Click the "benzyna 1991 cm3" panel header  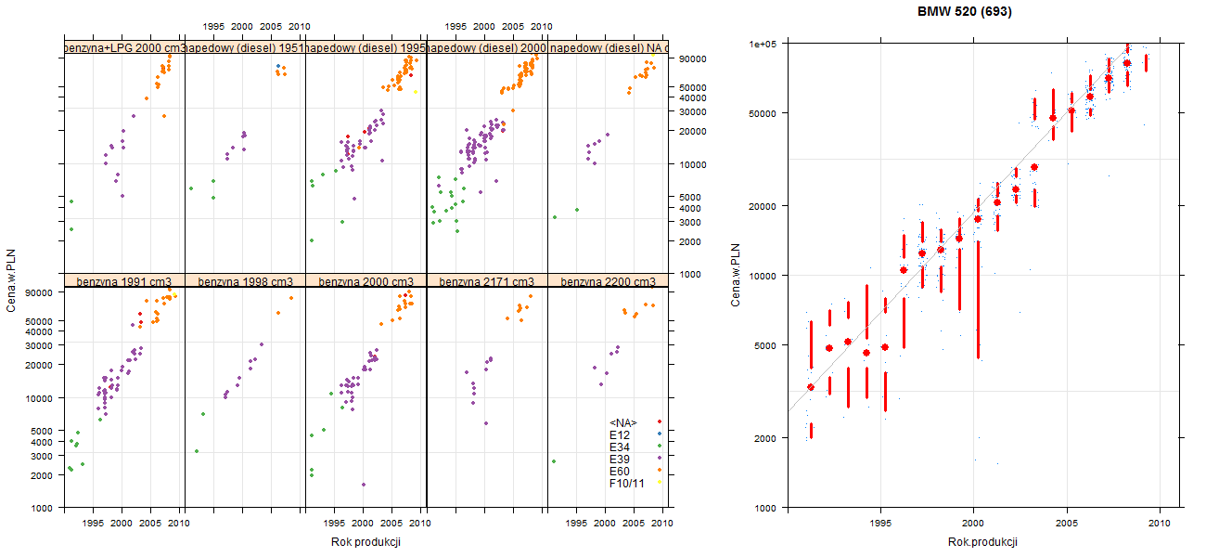124,280
